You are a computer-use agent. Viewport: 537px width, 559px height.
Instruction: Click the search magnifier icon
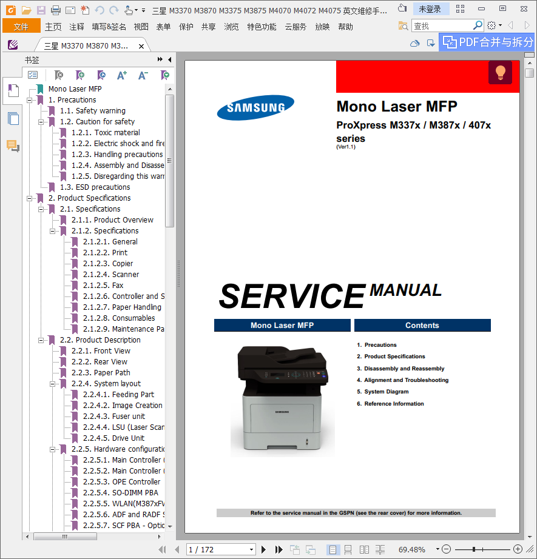tap(478, 25)
